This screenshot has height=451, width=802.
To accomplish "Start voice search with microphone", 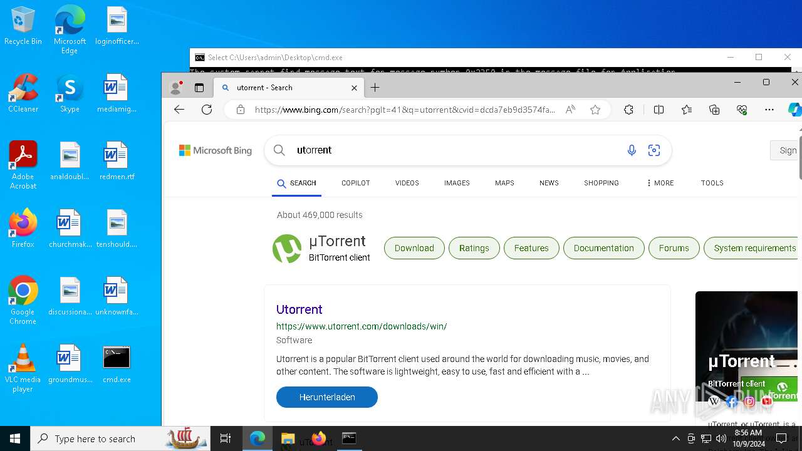I will [632, 150].
